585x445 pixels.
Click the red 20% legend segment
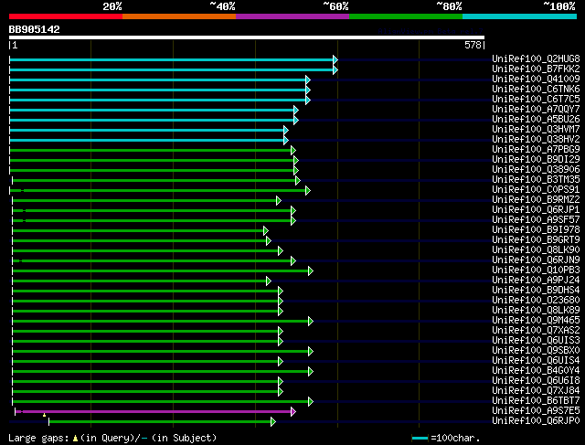pyautogui.click(x=66, y=16)
